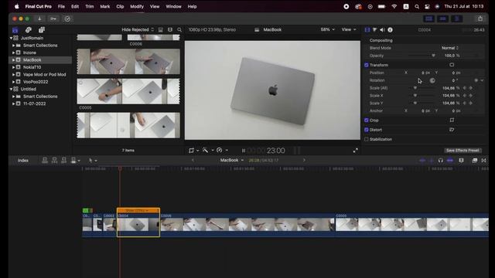Enable the Stabilization checkbox
Viewport: 495px width, 278px height.
[366, 139]
